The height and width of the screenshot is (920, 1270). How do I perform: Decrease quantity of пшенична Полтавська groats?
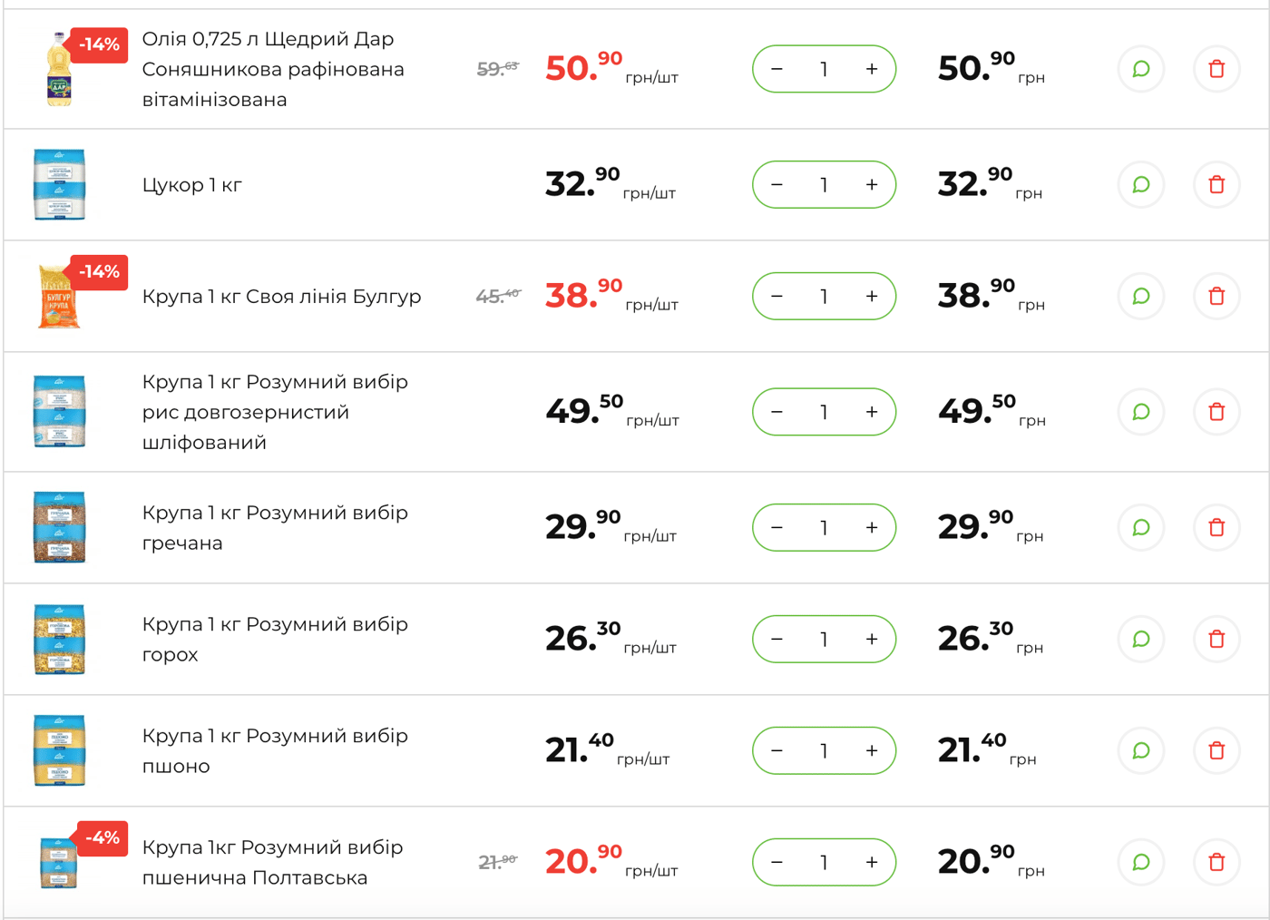click(x=777, y=863)
